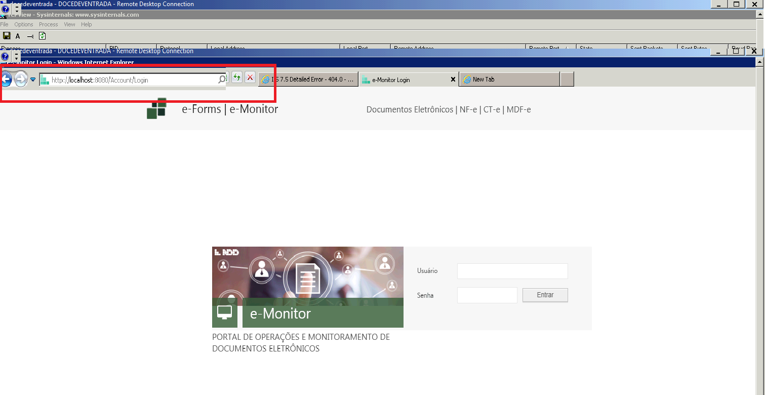Open the TCPView Options menu
This screenshot has width=765, height=395.
coord(23,24)
